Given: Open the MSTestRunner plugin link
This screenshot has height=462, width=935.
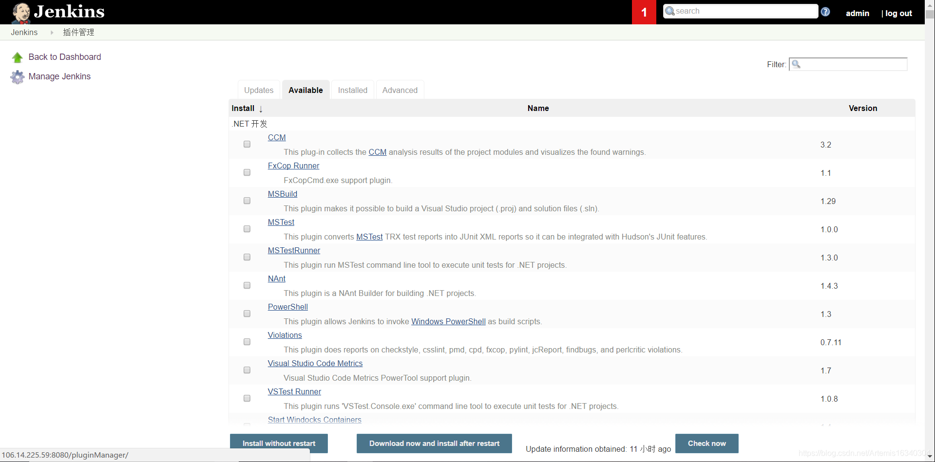Looking at the screenshot, I should [x=294, y=251].
